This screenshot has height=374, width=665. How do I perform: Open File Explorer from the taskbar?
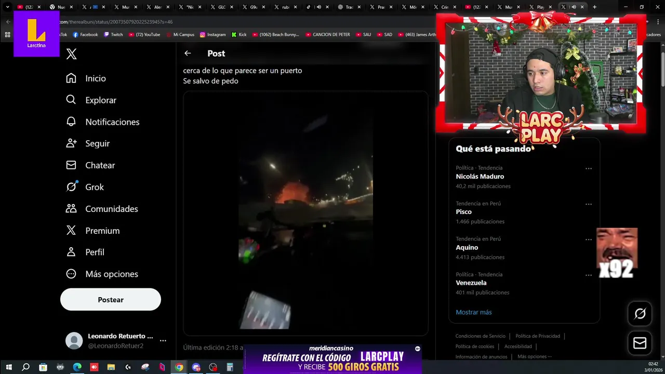[x=111, y=367]
